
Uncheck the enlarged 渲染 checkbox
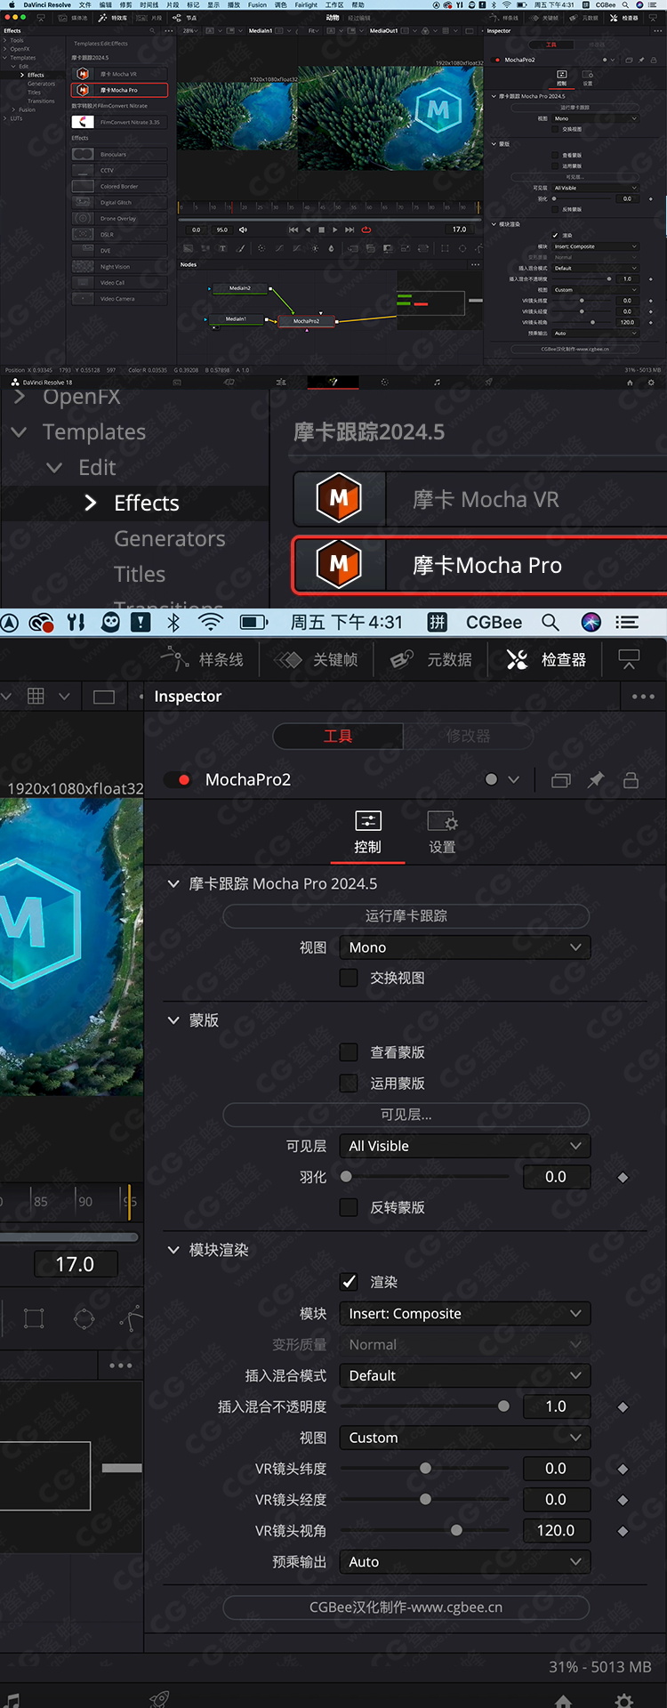[350, 1282]
